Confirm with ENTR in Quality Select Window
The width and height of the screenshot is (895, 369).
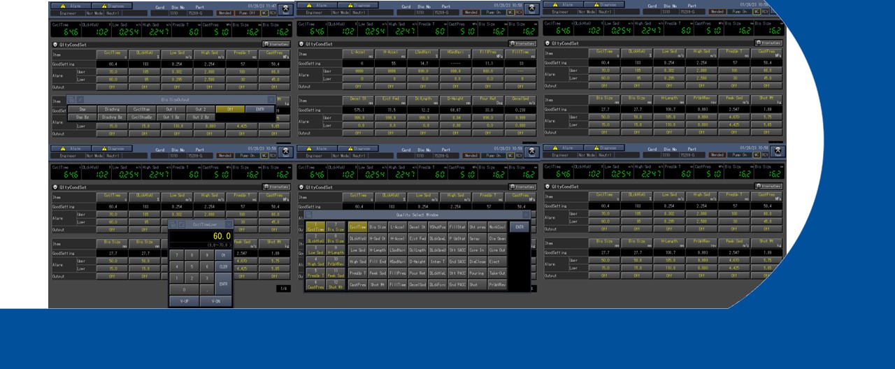tap(520, 227)
